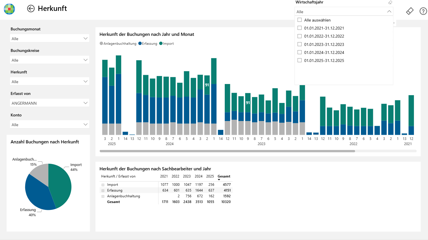Open the Konto dropdown
428x240 pixels.
[x=50, y=124]
